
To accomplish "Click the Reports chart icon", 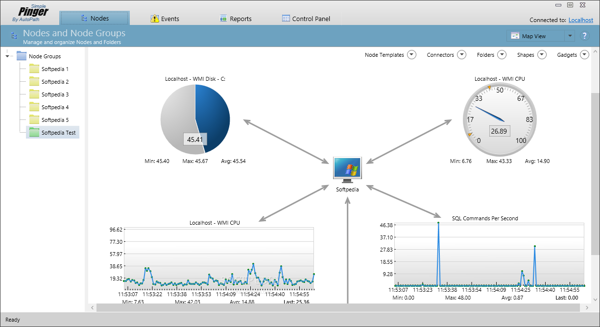I will coord(224,18).
